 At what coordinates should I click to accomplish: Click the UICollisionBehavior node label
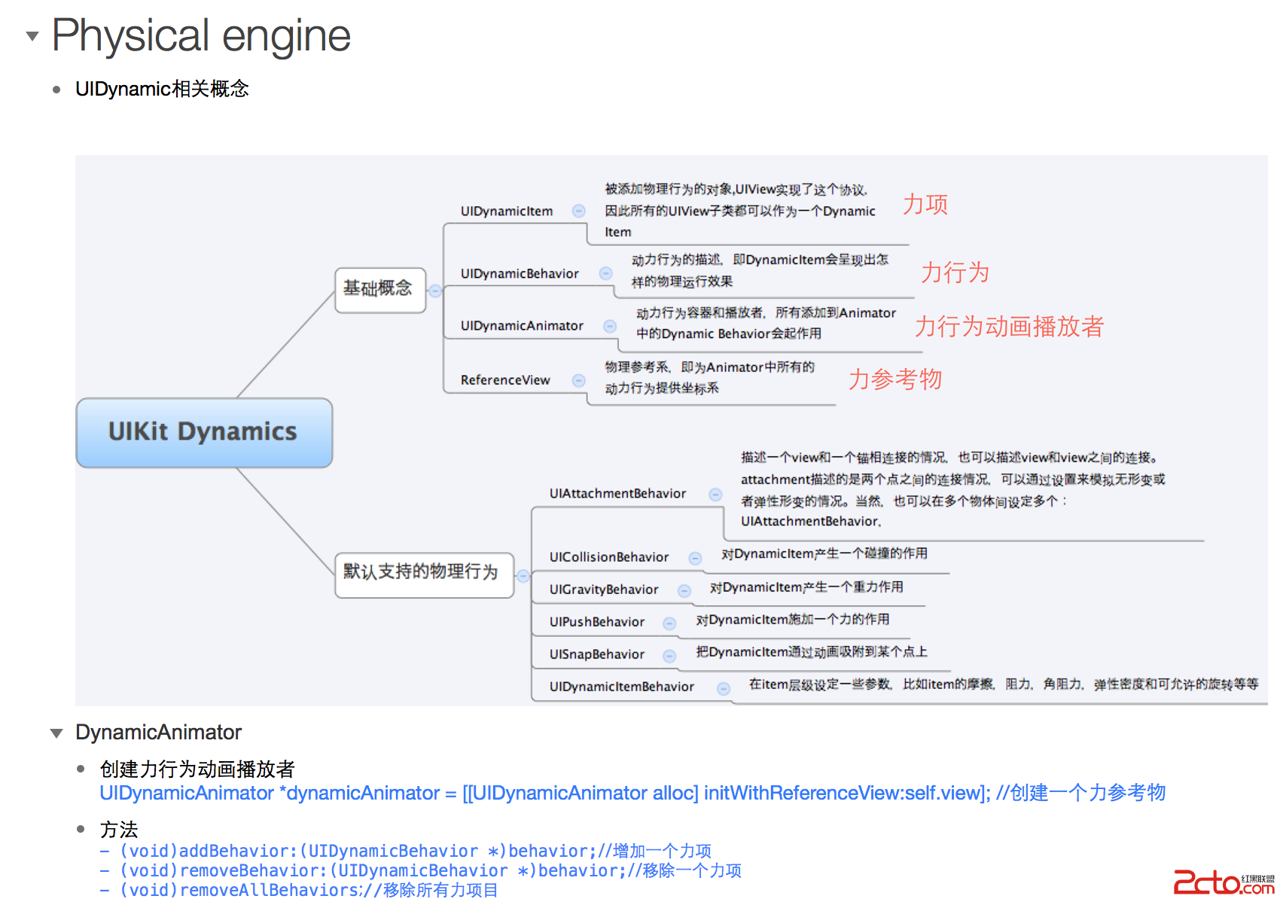[608, 557]
